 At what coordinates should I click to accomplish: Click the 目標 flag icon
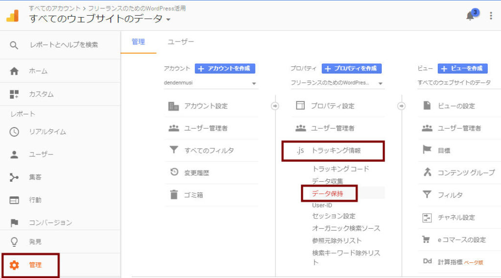(x=427, y=150)
